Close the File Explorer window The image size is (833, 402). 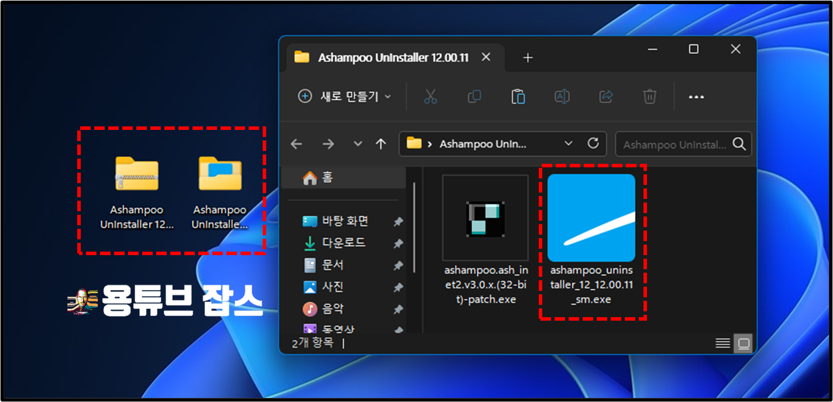(x=736, y=49)
